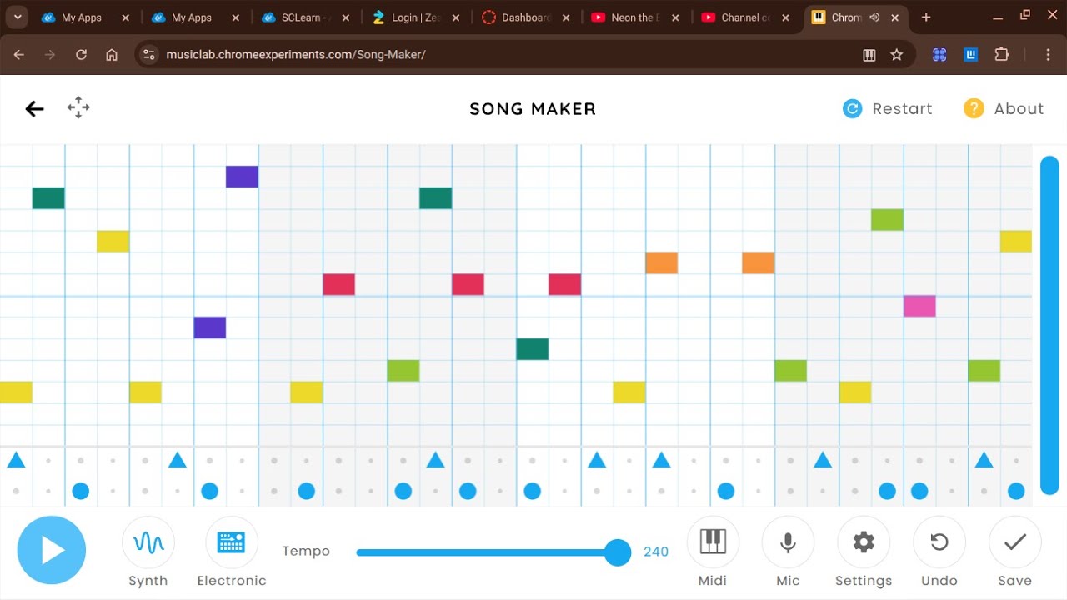Bookmark this page with the star
1067x600 pixels.
(897, 55)
